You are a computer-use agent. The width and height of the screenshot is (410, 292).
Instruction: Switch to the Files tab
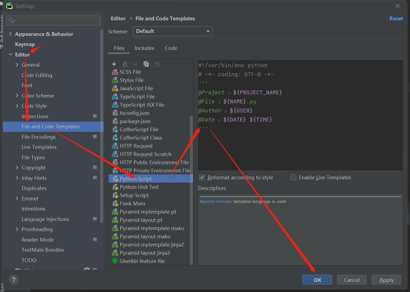(x=119, y=48)
